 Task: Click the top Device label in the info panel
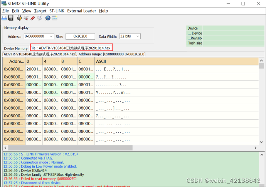[x=192, y=28]
